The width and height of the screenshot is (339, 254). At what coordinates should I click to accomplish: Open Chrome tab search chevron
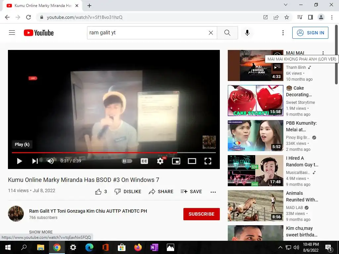[286, 5]
